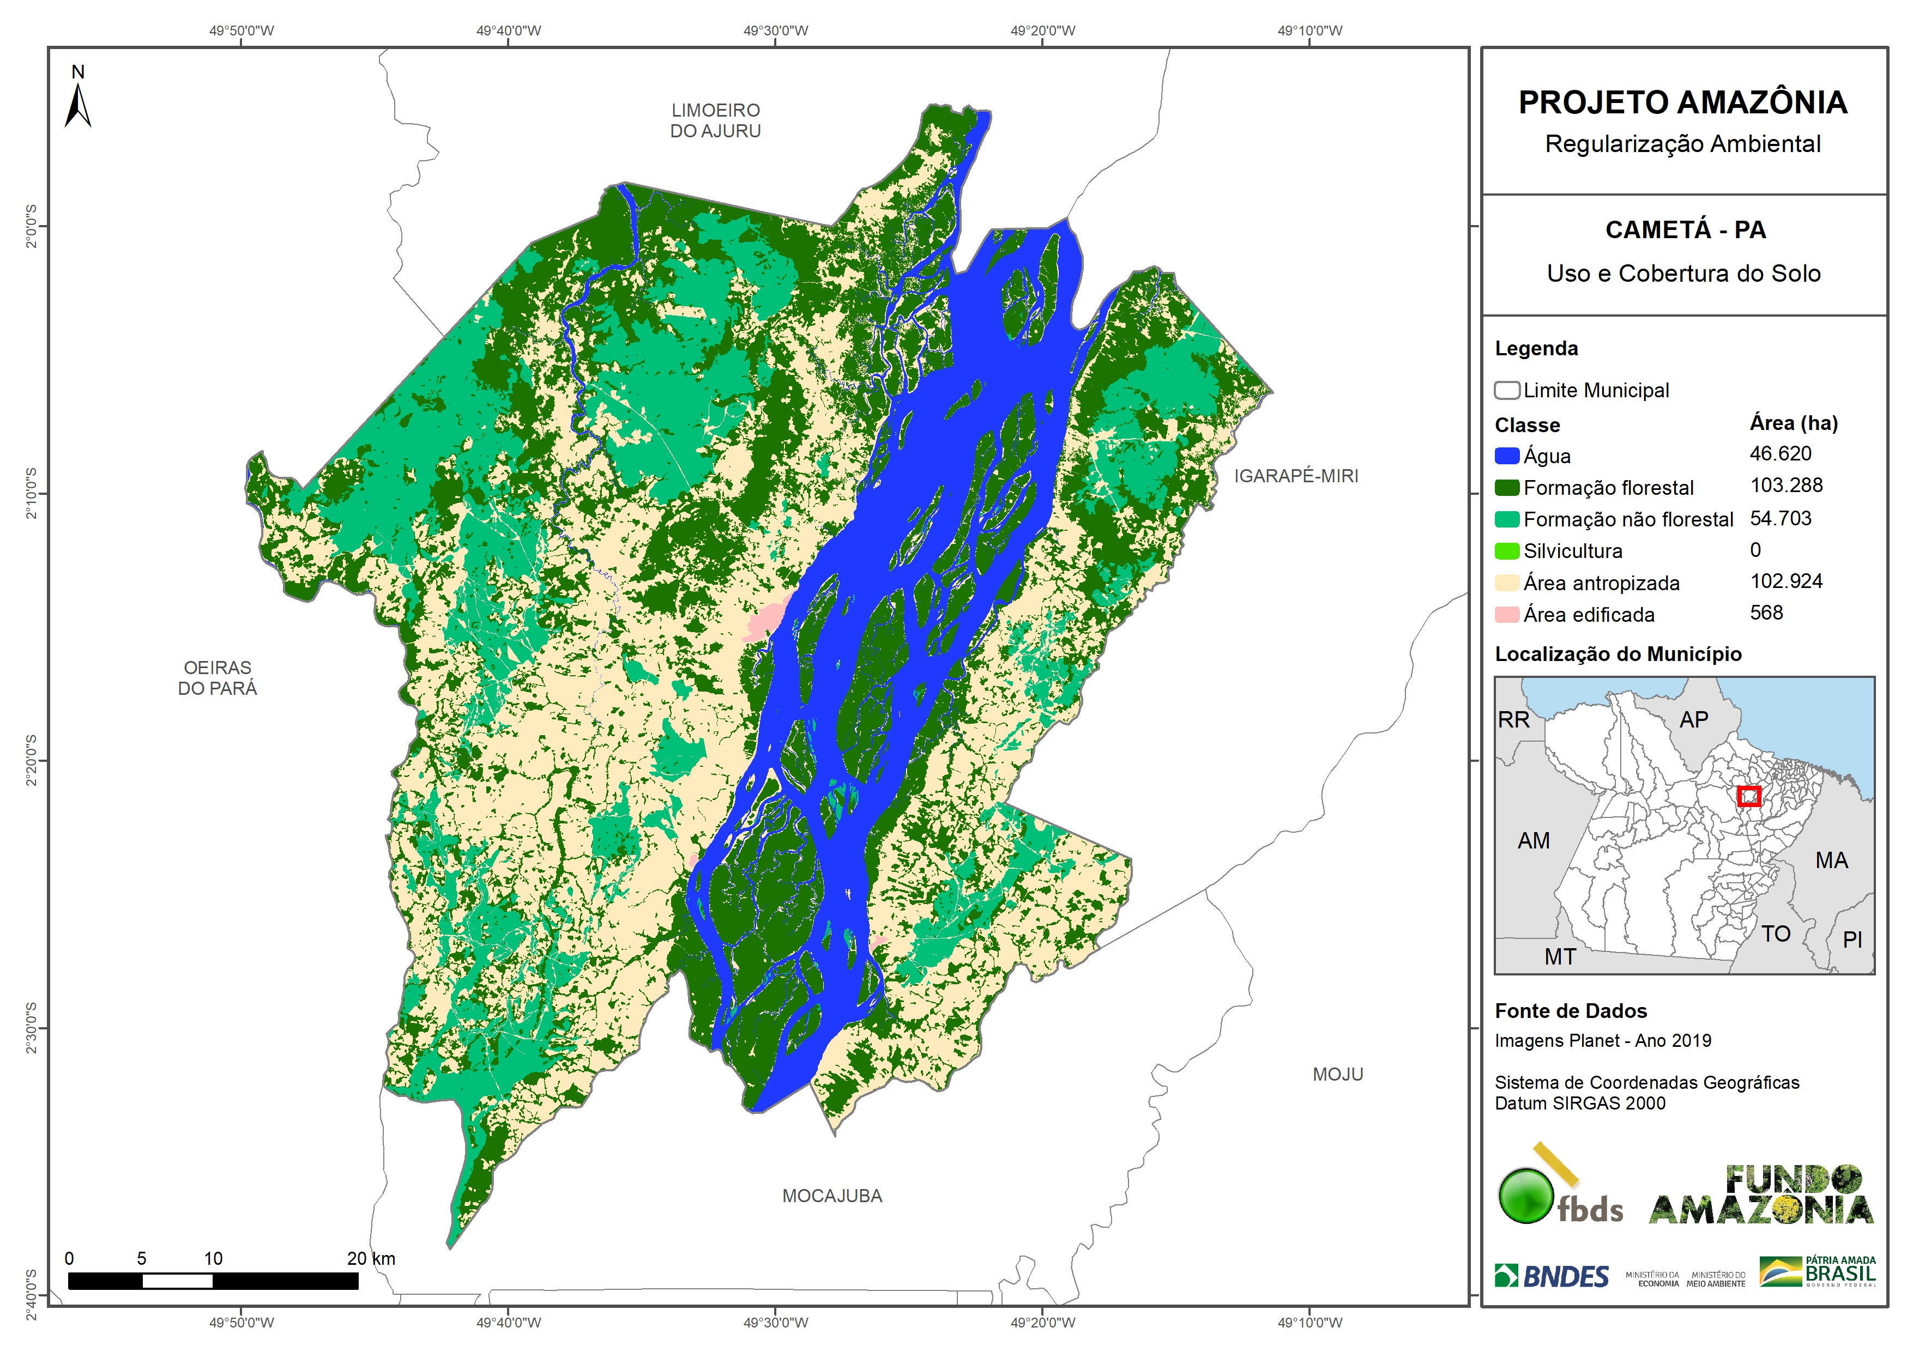
Task: Click the fbds green sphere logo
Action: (1525, 1196)
